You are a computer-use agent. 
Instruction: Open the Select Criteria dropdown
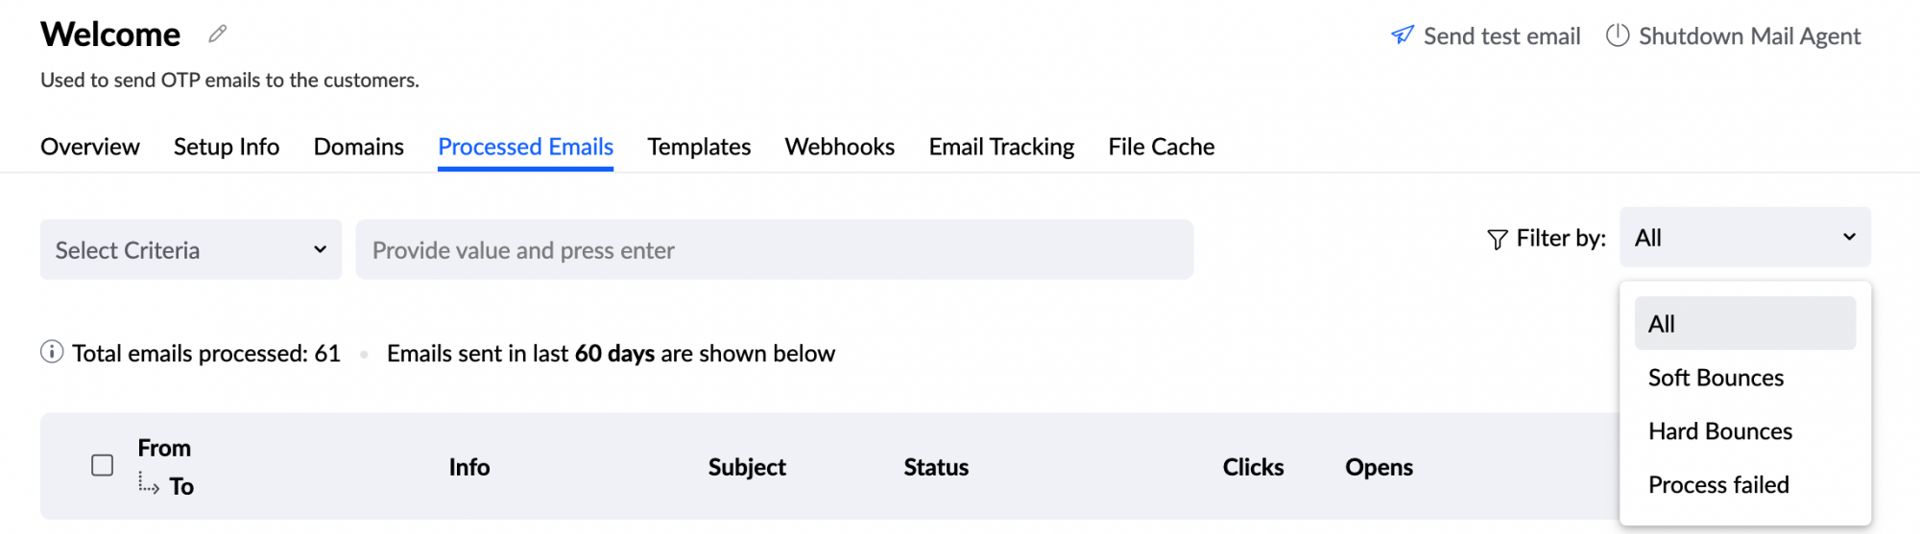[191, 250]
